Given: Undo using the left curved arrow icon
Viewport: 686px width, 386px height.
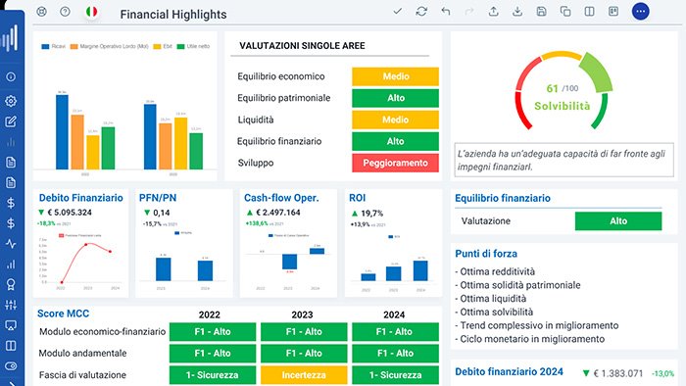Looking at the screenshot, I should click(445, 11).
